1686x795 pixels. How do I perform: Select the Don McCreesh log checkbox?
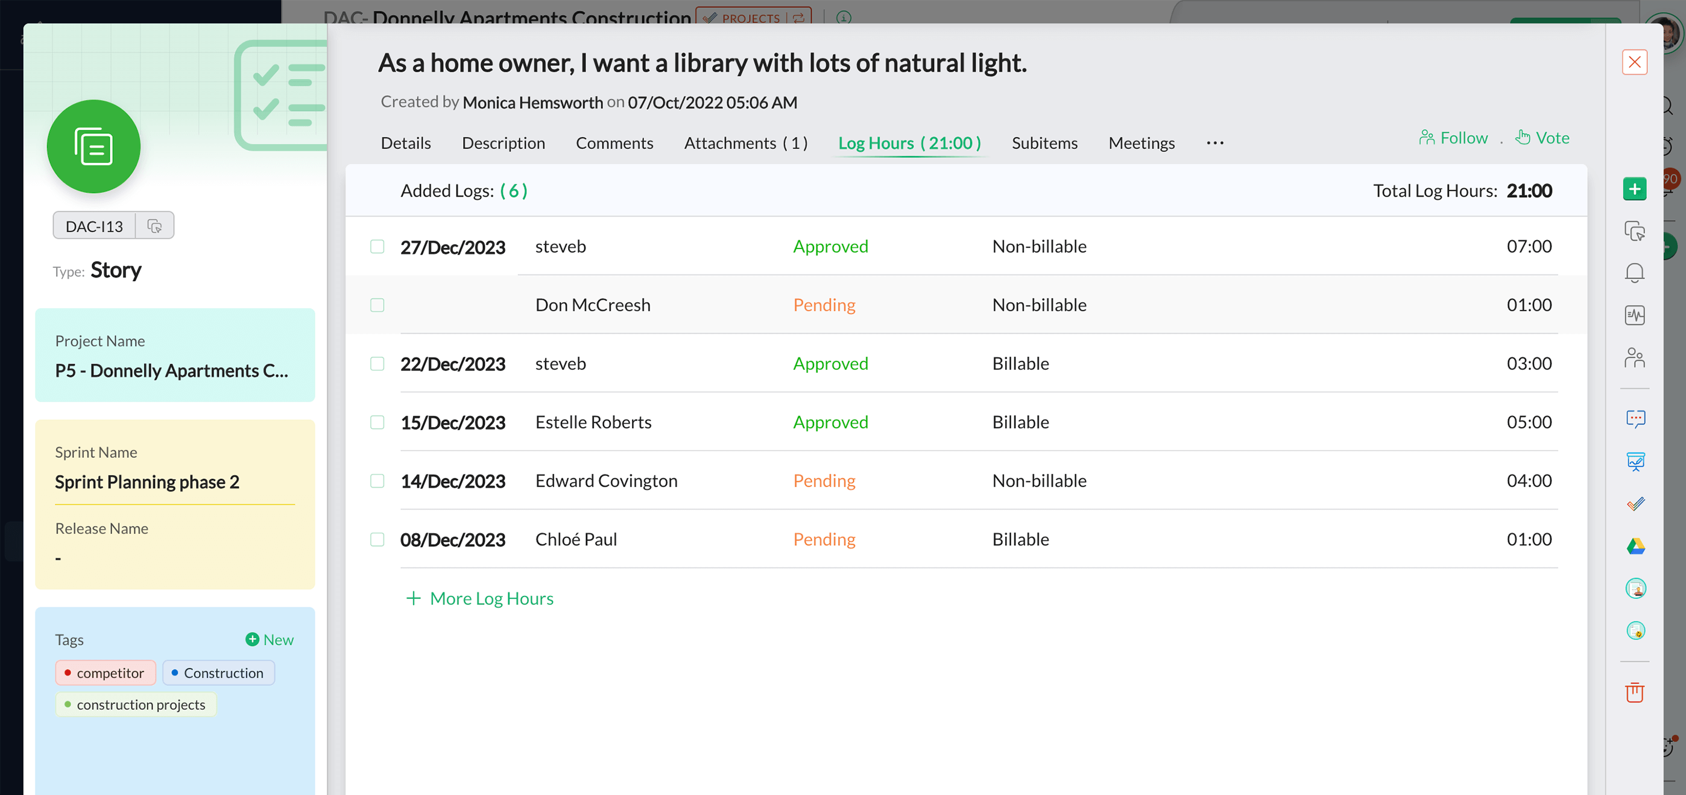377,305
